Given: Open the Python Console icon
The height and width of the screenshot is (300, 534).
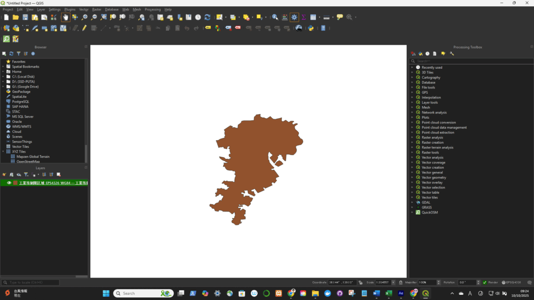Looking at the screenshot, I should click(x=311, y=28).
